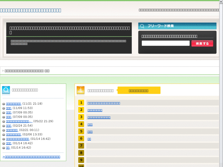Open the recent search link dated 02/21 00:11
Image resolution: width=223 pixels, height=167 pixels.
tap(12, 130)
